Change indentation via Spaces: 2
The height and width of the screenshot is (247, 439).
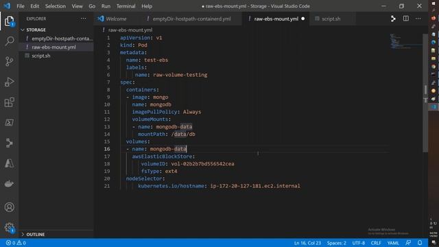click(337, 243)
